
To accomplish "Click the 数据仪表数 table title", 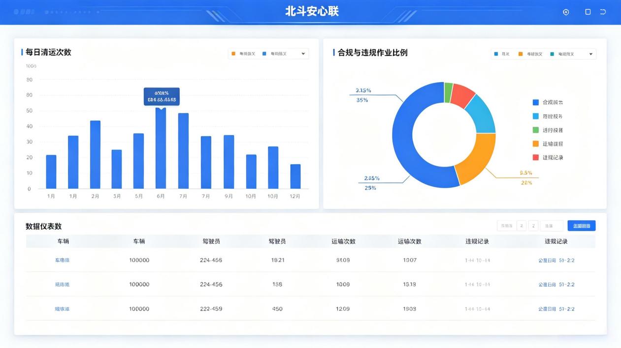I will click(43, 226).
